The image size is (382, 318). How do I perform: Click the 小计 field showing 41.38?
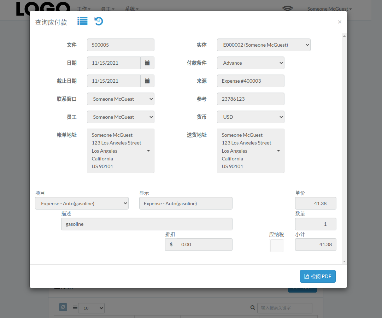click(x=316, y=245)
